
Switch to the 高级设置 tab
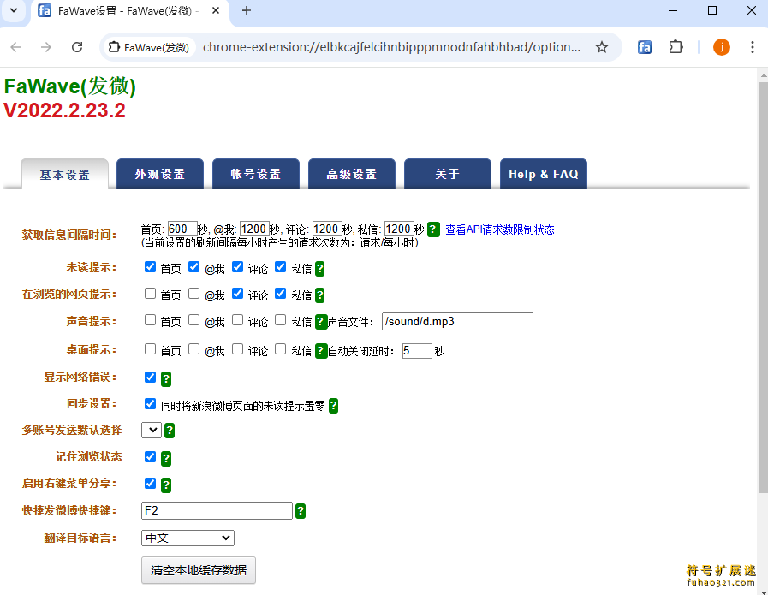(352, 174)
